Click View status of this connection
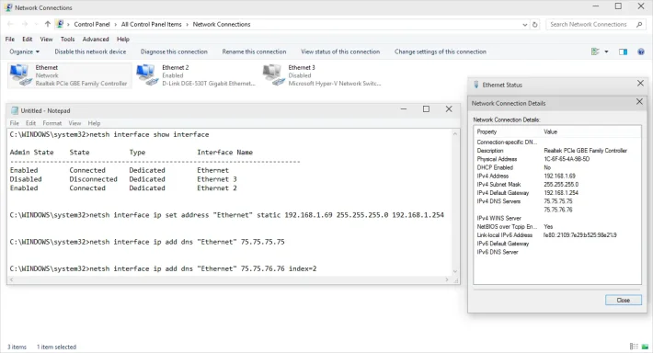This screenshot has height=353, width=653. (340, 51)
